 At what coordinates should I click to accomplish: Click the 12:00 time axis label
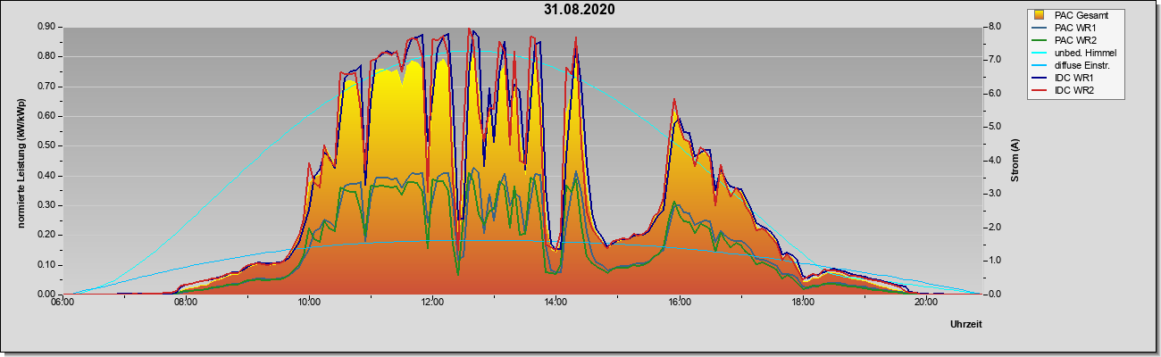click(x=432, y=303)
